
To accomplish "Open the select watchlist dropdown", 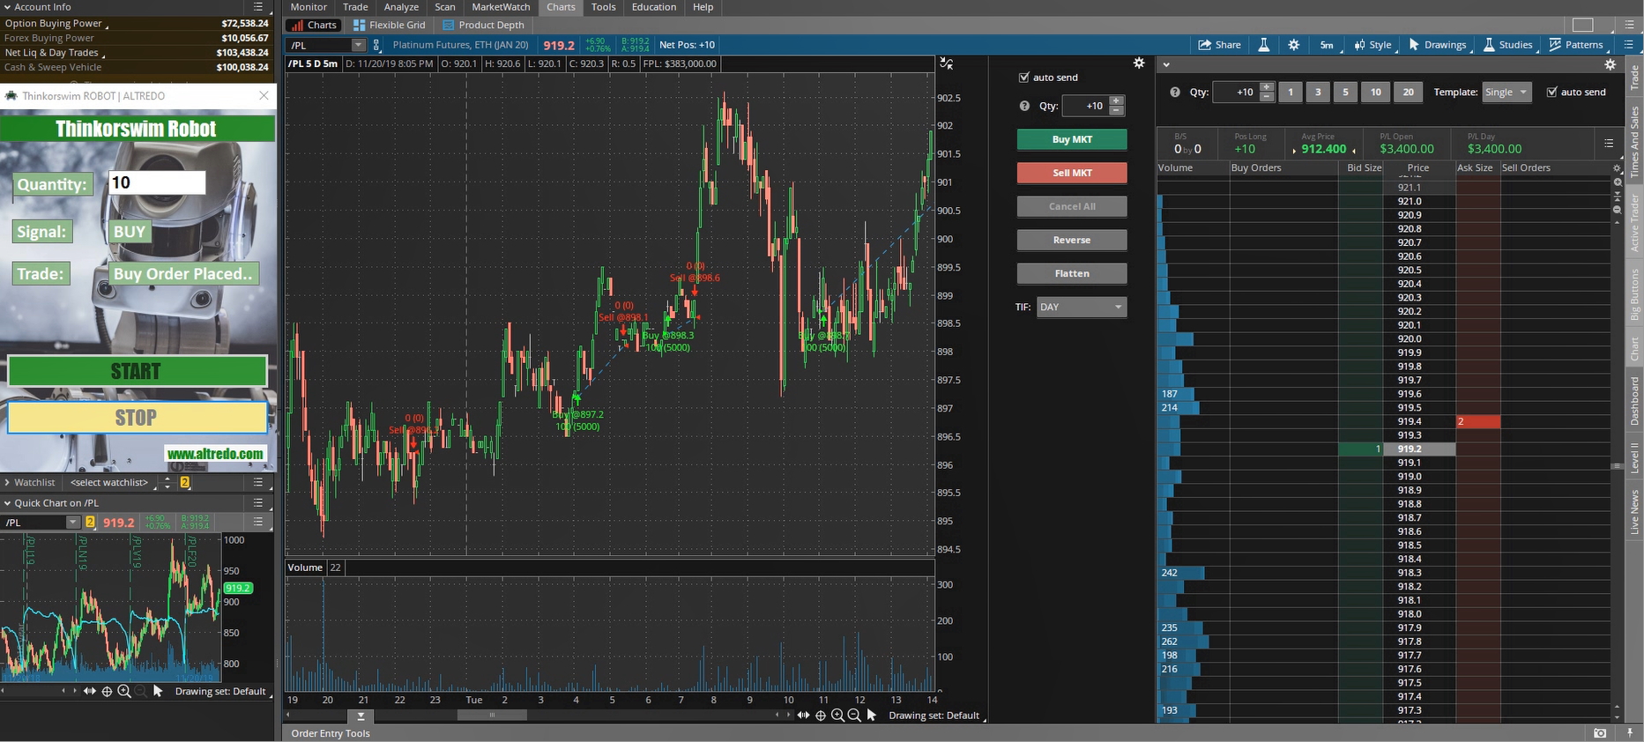I will tap(109, 483).
